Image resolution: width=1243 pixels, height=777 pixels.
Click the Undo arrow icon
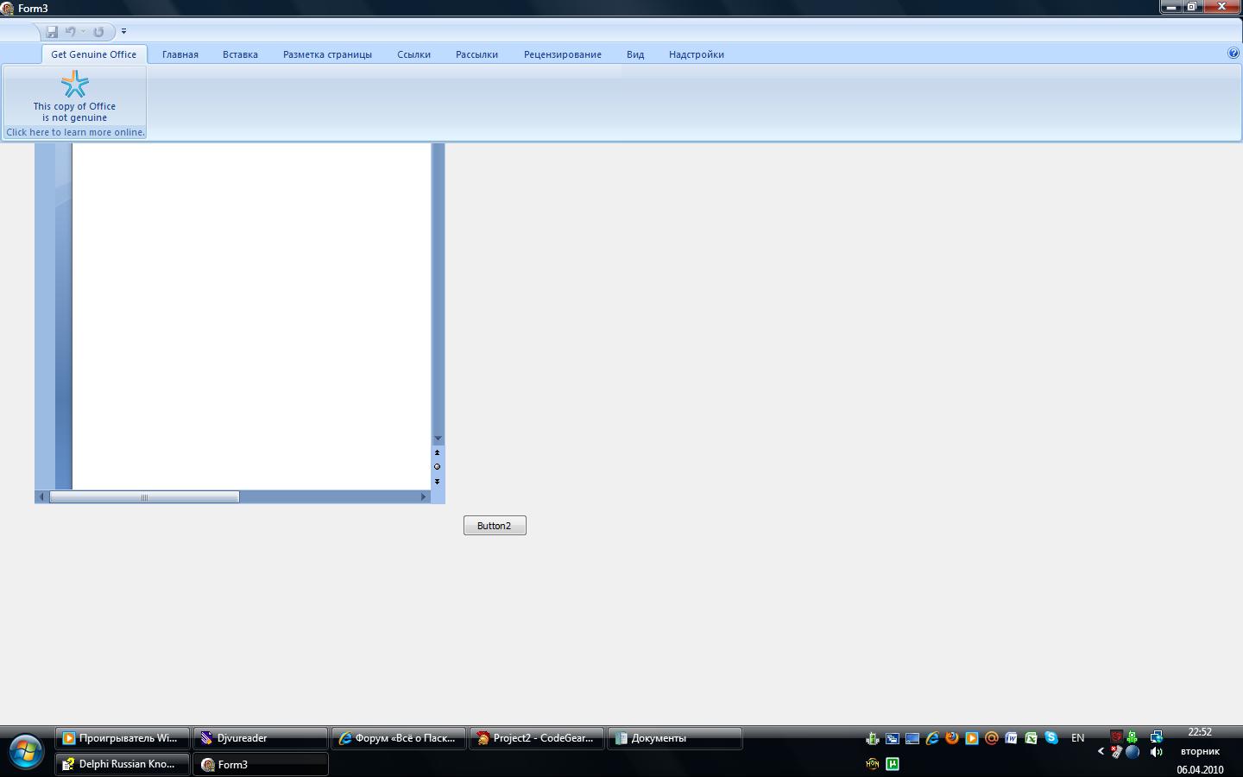[70, 32]
